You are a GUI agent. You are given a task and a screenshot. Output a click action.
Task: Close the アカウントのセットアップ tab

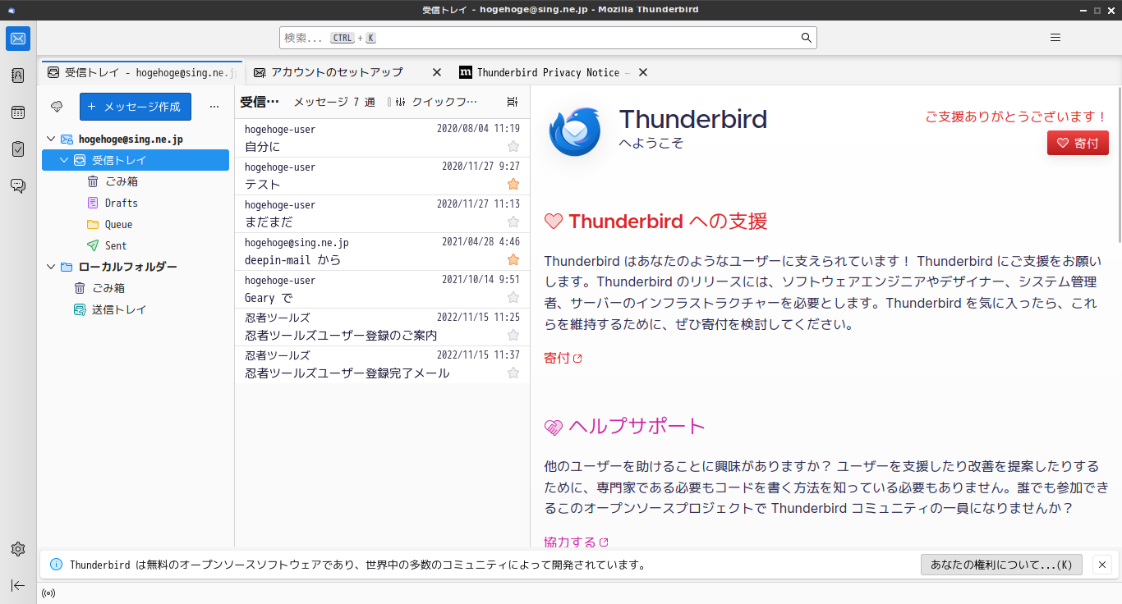pos(437,72)
